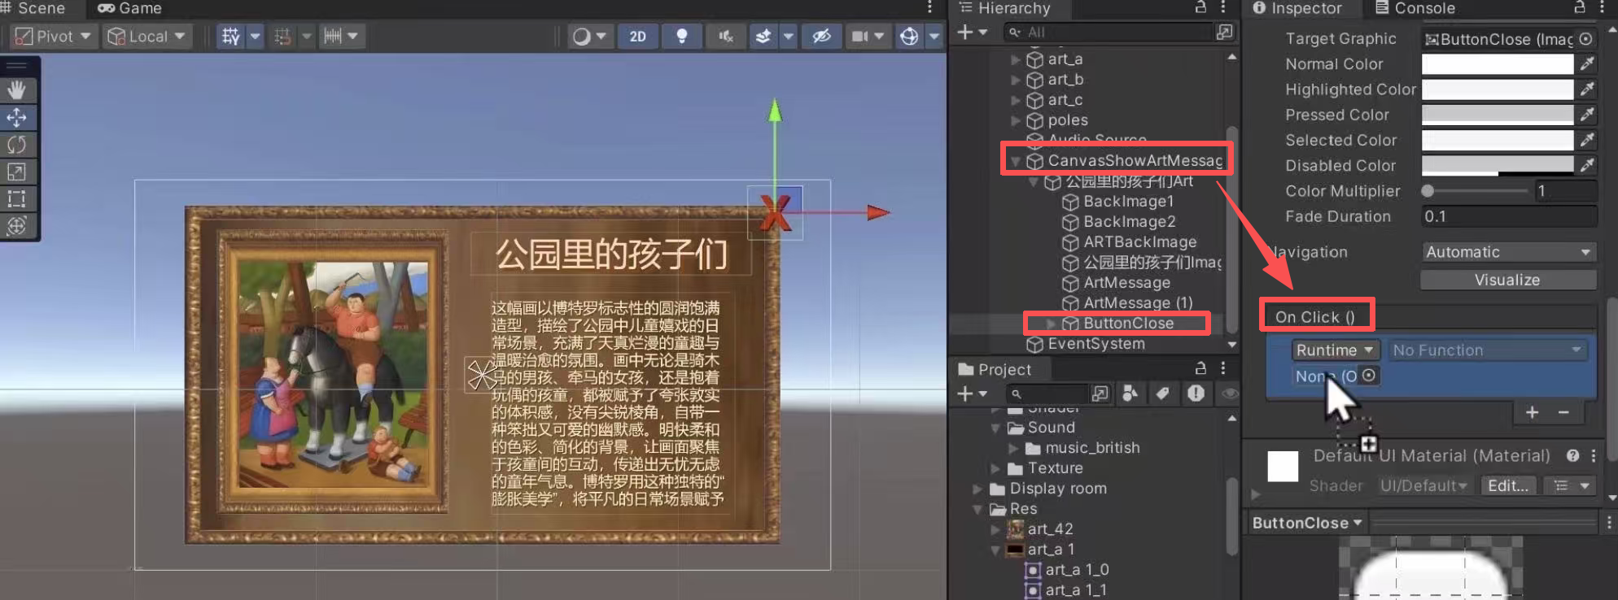
Task: Open the Hierarchy create (+) menu
Action: (x=972, y=32)
